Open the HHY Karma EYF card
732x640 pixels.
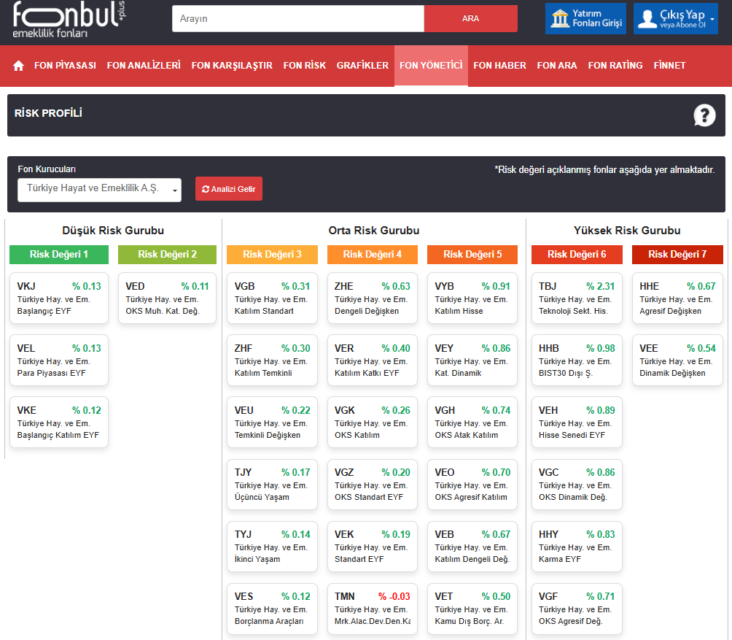click(x=577, y=547)
